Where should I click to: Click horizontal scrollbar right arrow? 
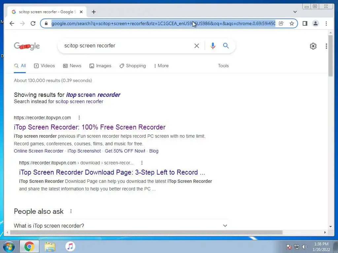325,232
